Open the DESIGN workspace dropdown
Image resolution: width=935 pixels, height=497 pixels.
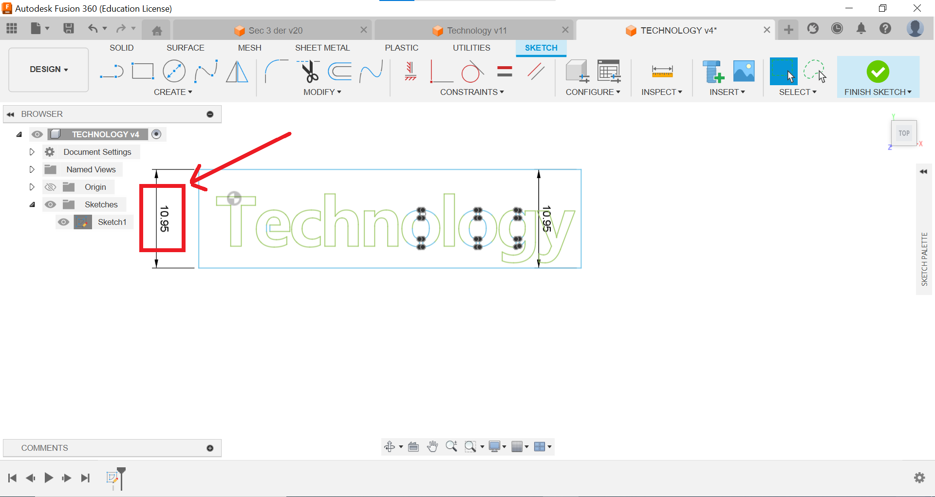(x=49, y=69)
